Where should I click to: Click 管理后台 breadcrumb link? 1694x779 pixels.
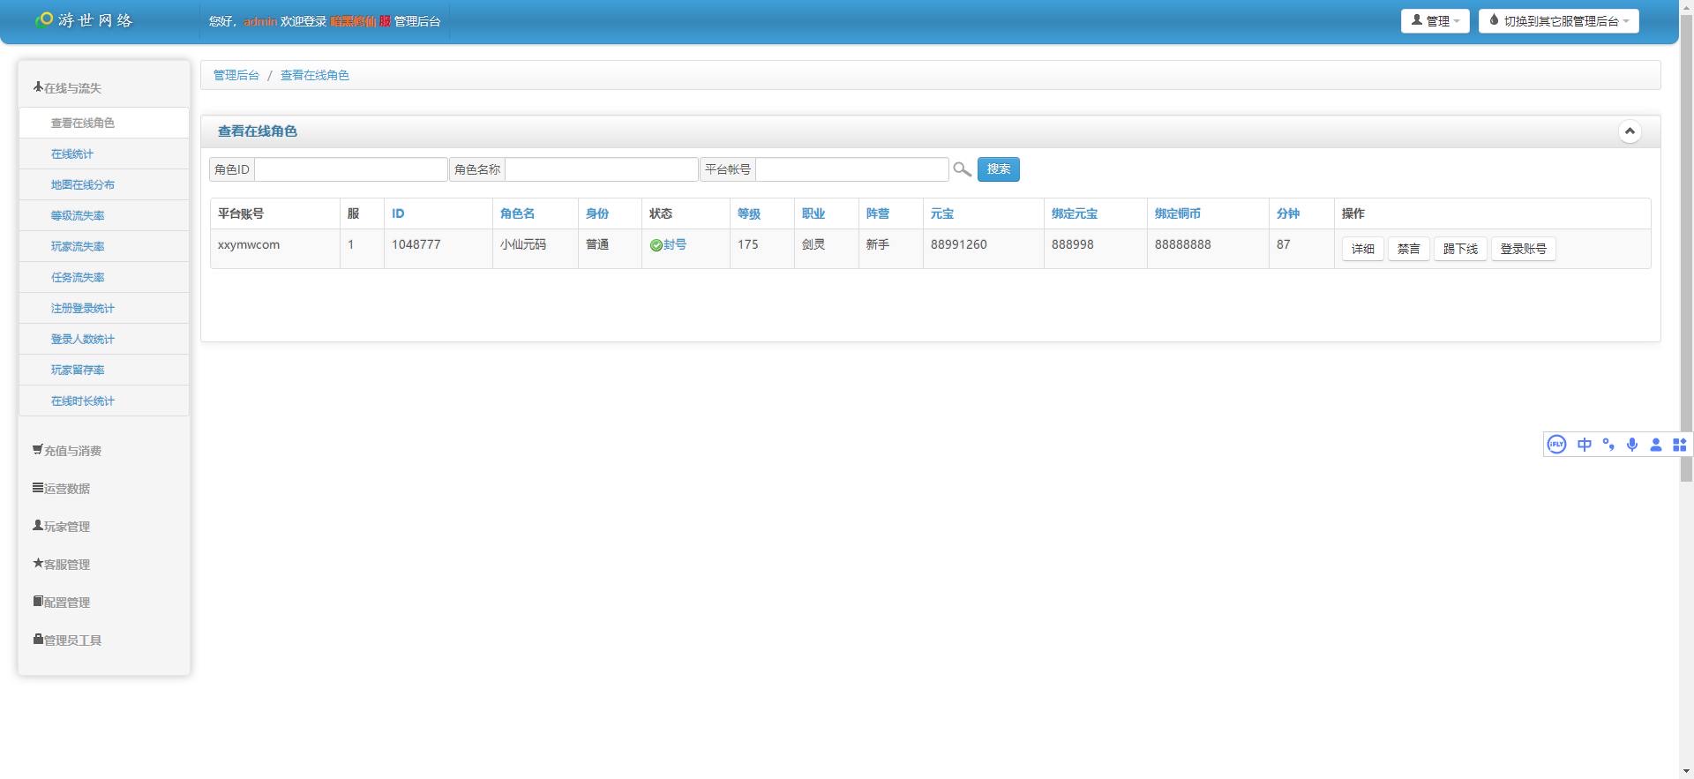[x=236, y=75]
